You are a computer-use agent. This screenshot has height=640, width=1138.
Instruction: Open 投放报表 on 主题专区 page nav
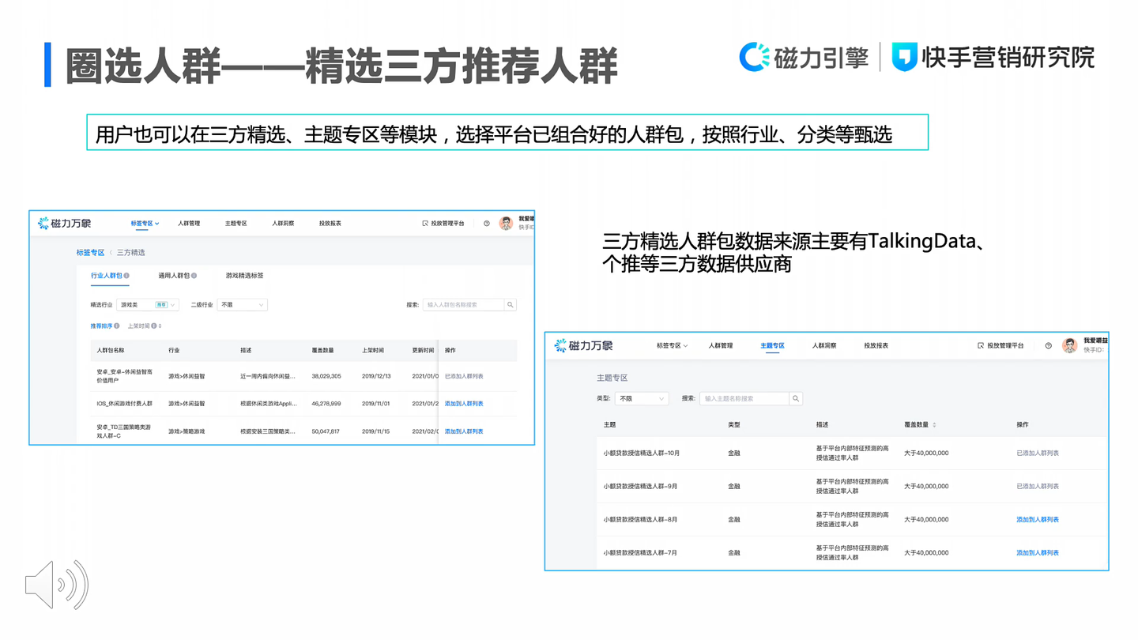876,345
